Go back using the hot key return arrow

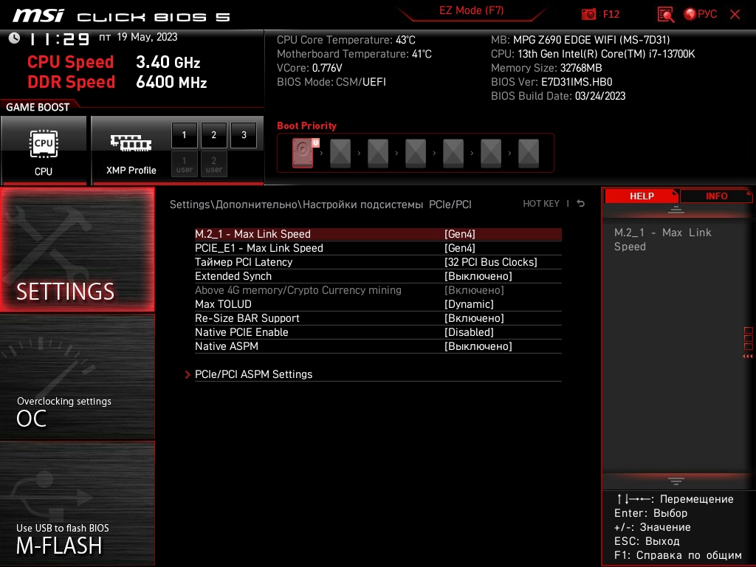click(x=581, y=204)
